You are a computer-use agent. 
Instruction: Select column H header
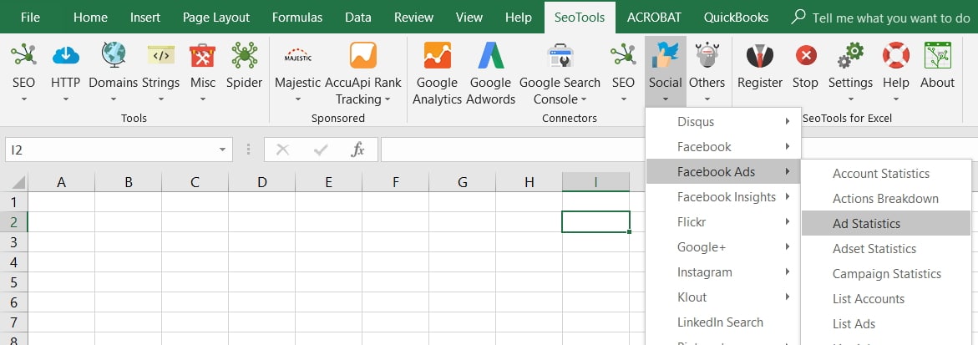coord(529,182)
